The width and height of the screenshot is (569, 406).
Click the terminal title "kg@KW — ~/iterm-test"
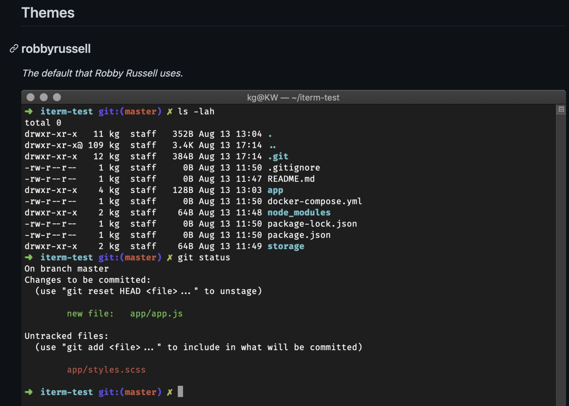click(x=293, y=98)
